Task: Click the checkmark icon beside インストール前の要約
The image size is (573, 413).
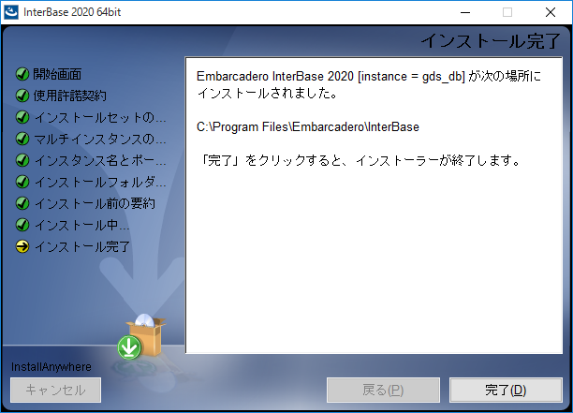Action: (x=22, y=203)
